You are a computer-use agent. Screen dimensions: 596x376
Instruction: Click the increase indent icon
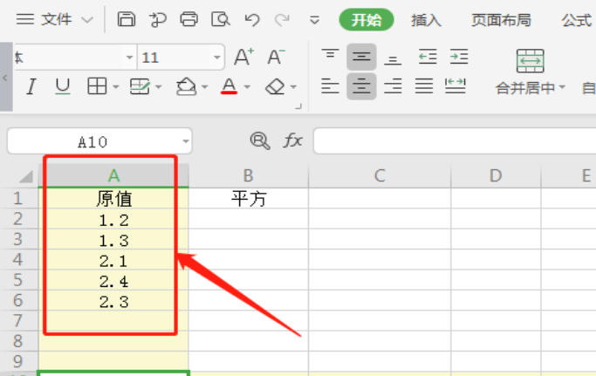click(459, 57)
